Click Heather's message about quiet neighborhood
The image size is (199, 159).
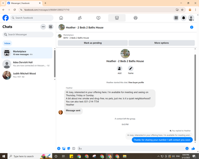point(110,98)
